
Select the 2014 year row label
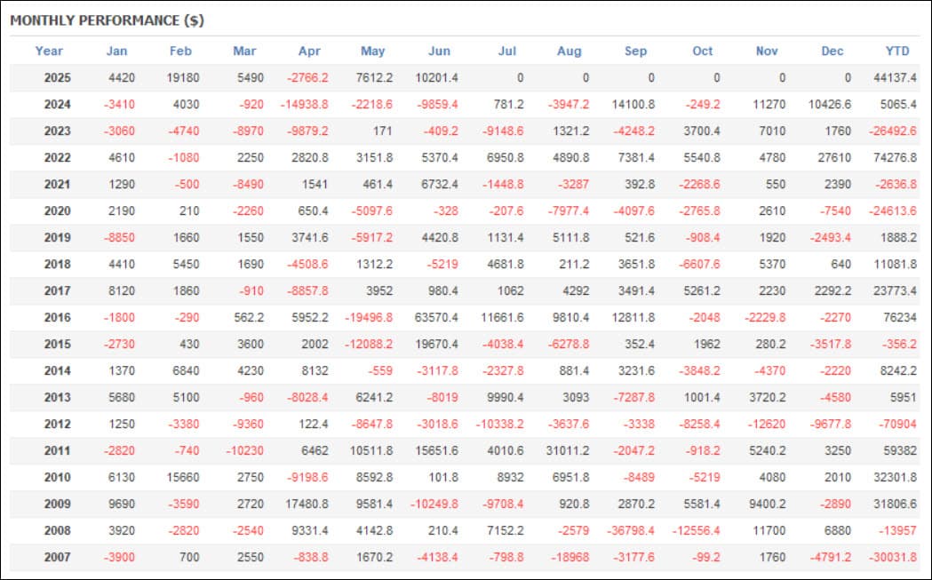coord(57,370)
